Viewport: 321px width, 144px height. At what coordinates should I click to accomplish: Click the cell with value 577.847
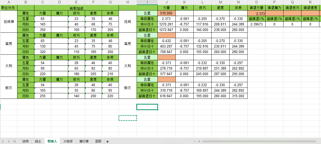166,74
